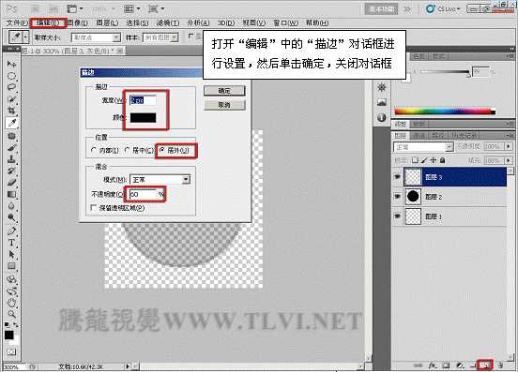The image size is (518, 372).
Task: Select the Eraser tool
Action: tap(11, 183)
